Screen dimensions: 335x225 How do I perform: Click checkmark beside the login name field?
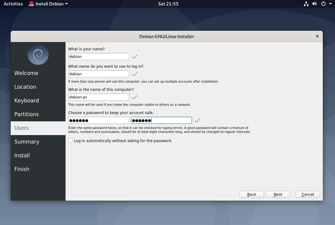click(135, 74)
